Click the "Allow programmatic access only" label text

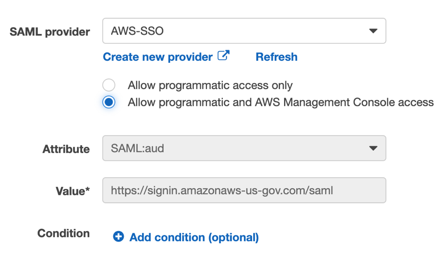click(210, 86)
